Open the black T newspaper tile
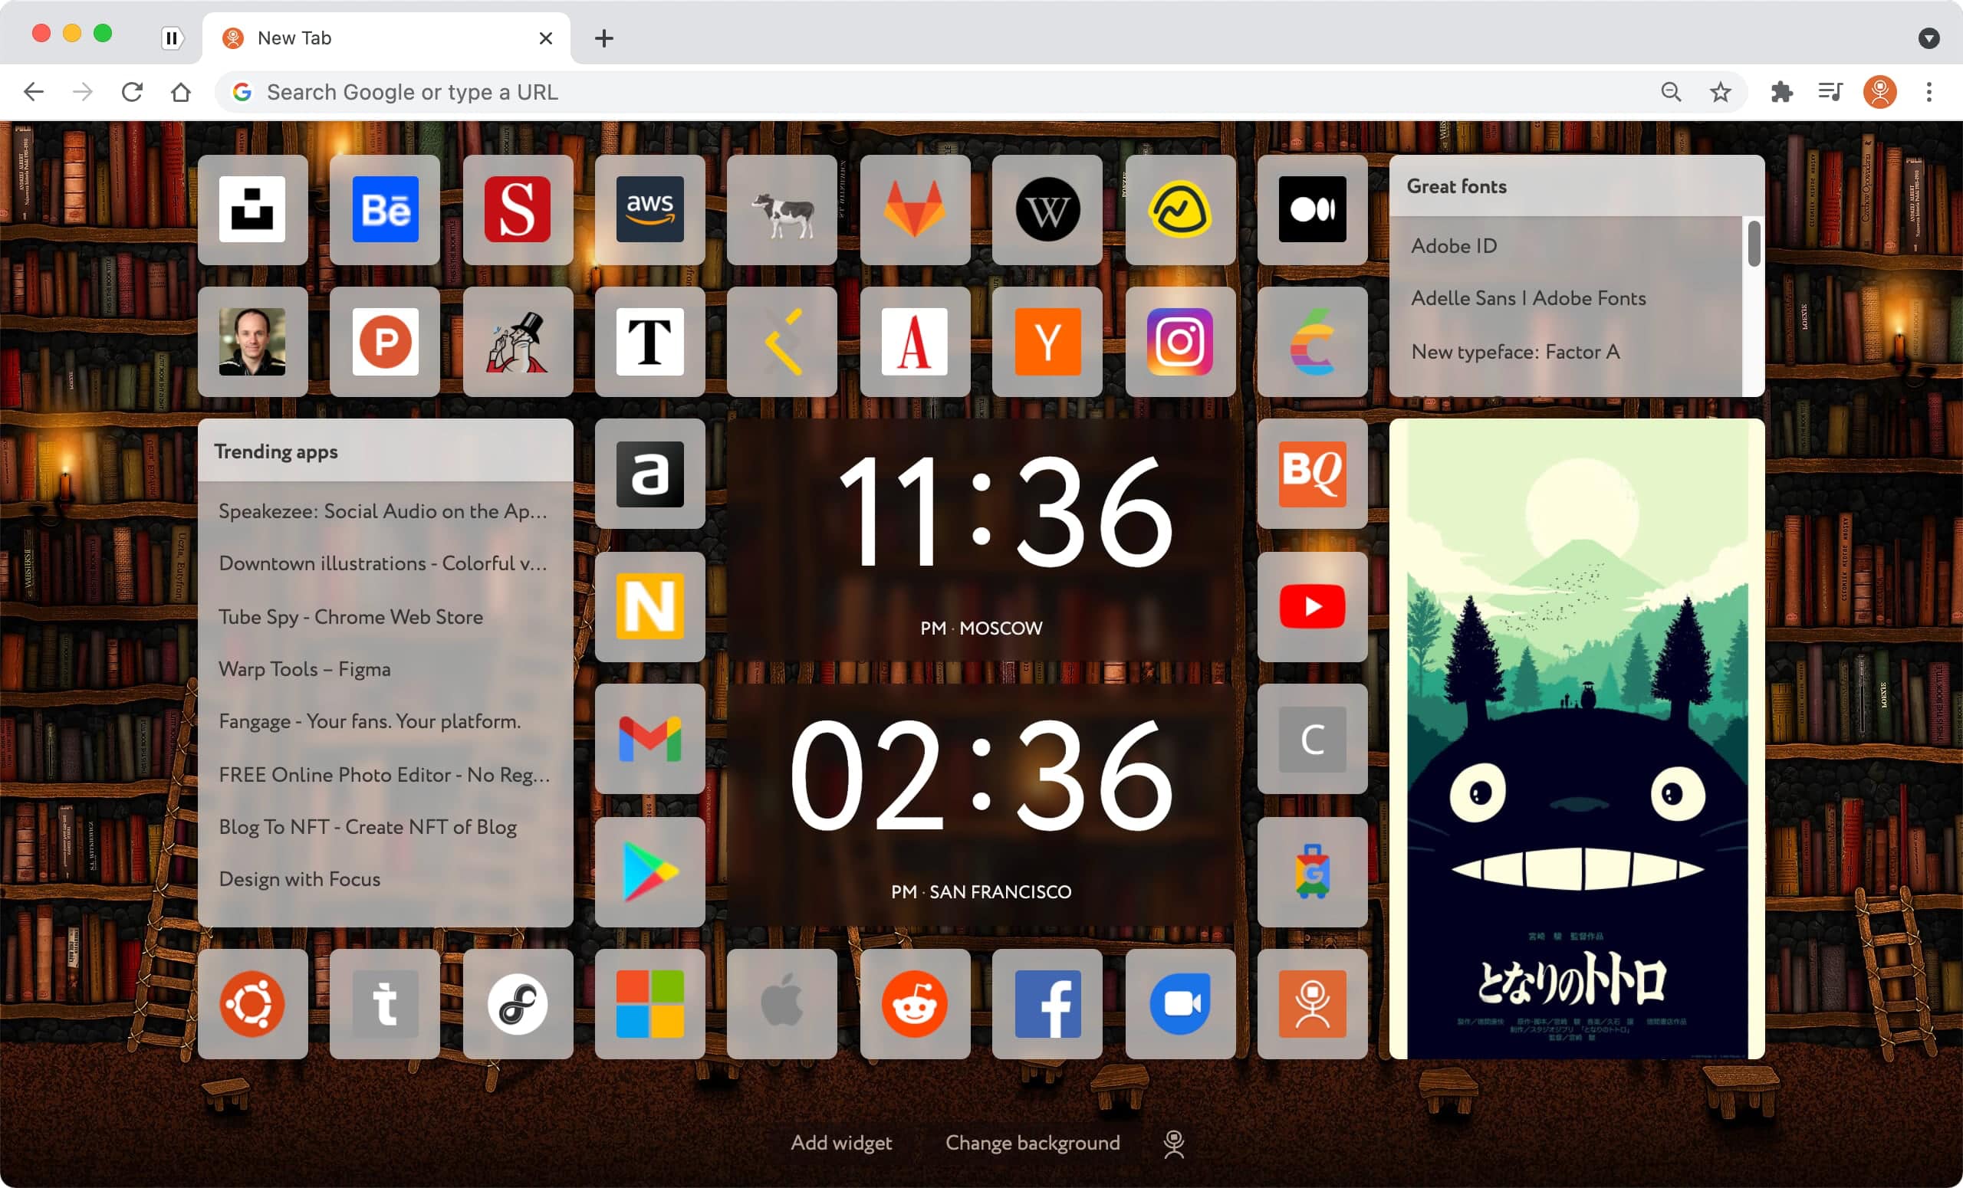 650,342
